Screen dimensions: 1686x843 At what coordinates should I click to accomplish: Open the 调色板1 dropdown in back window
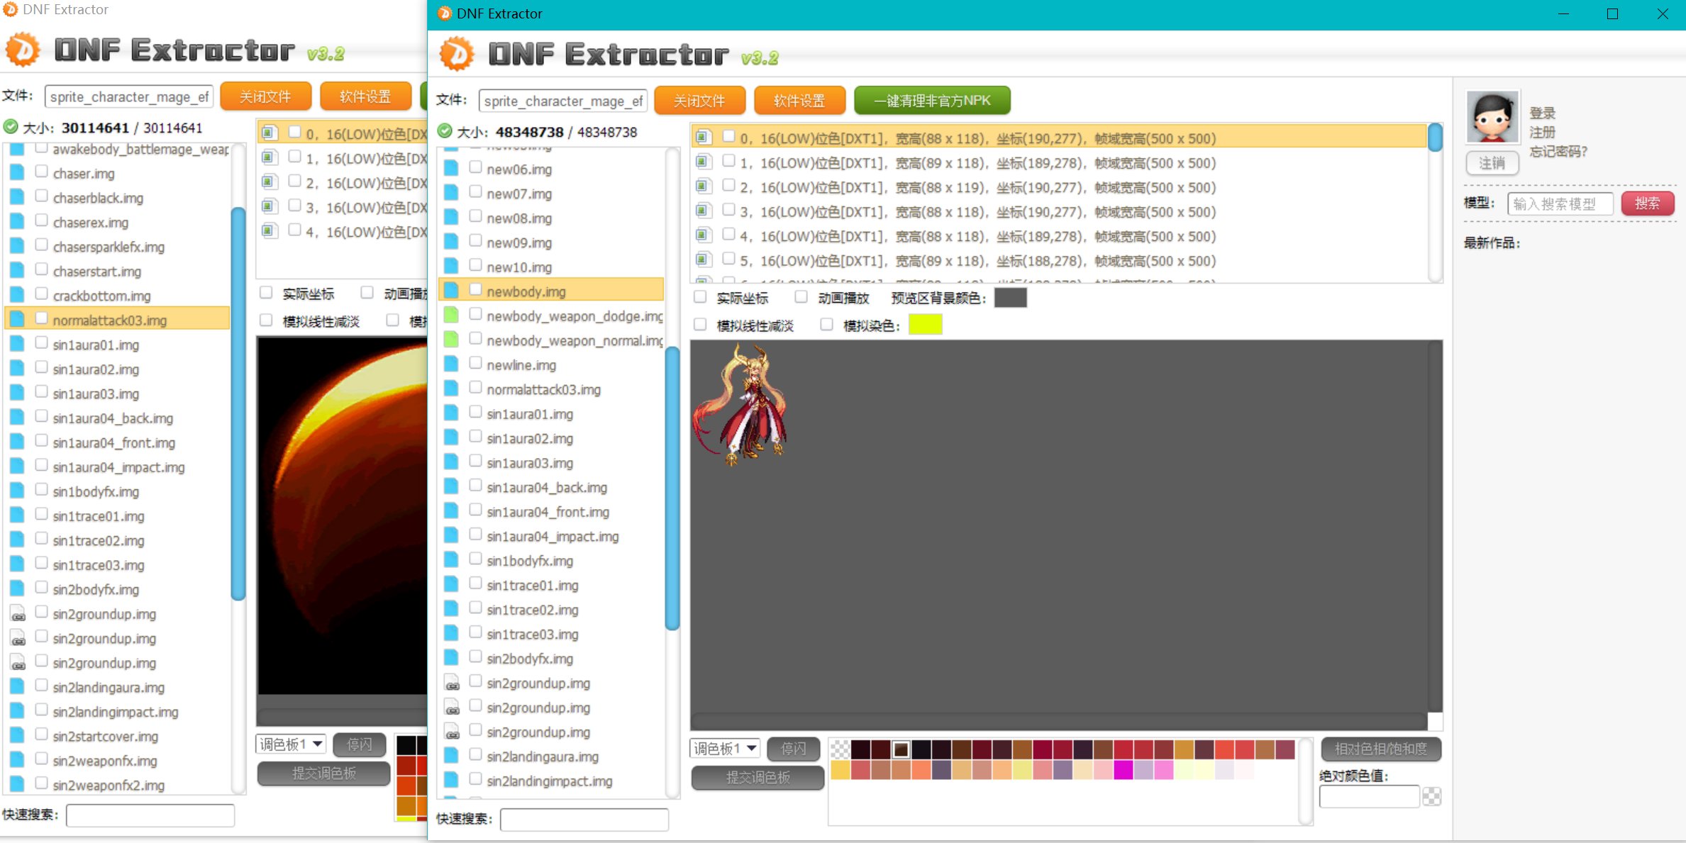click(x=291, y=744)
